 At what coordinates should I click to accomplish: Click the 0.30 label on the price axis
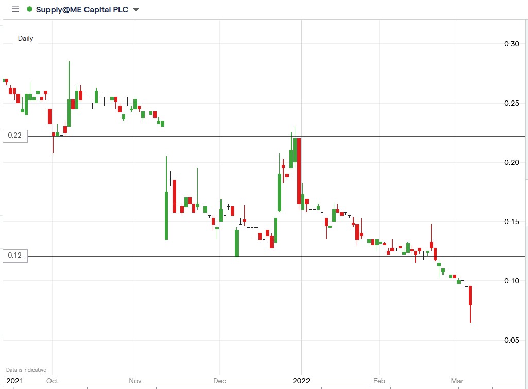coord(511,44)
